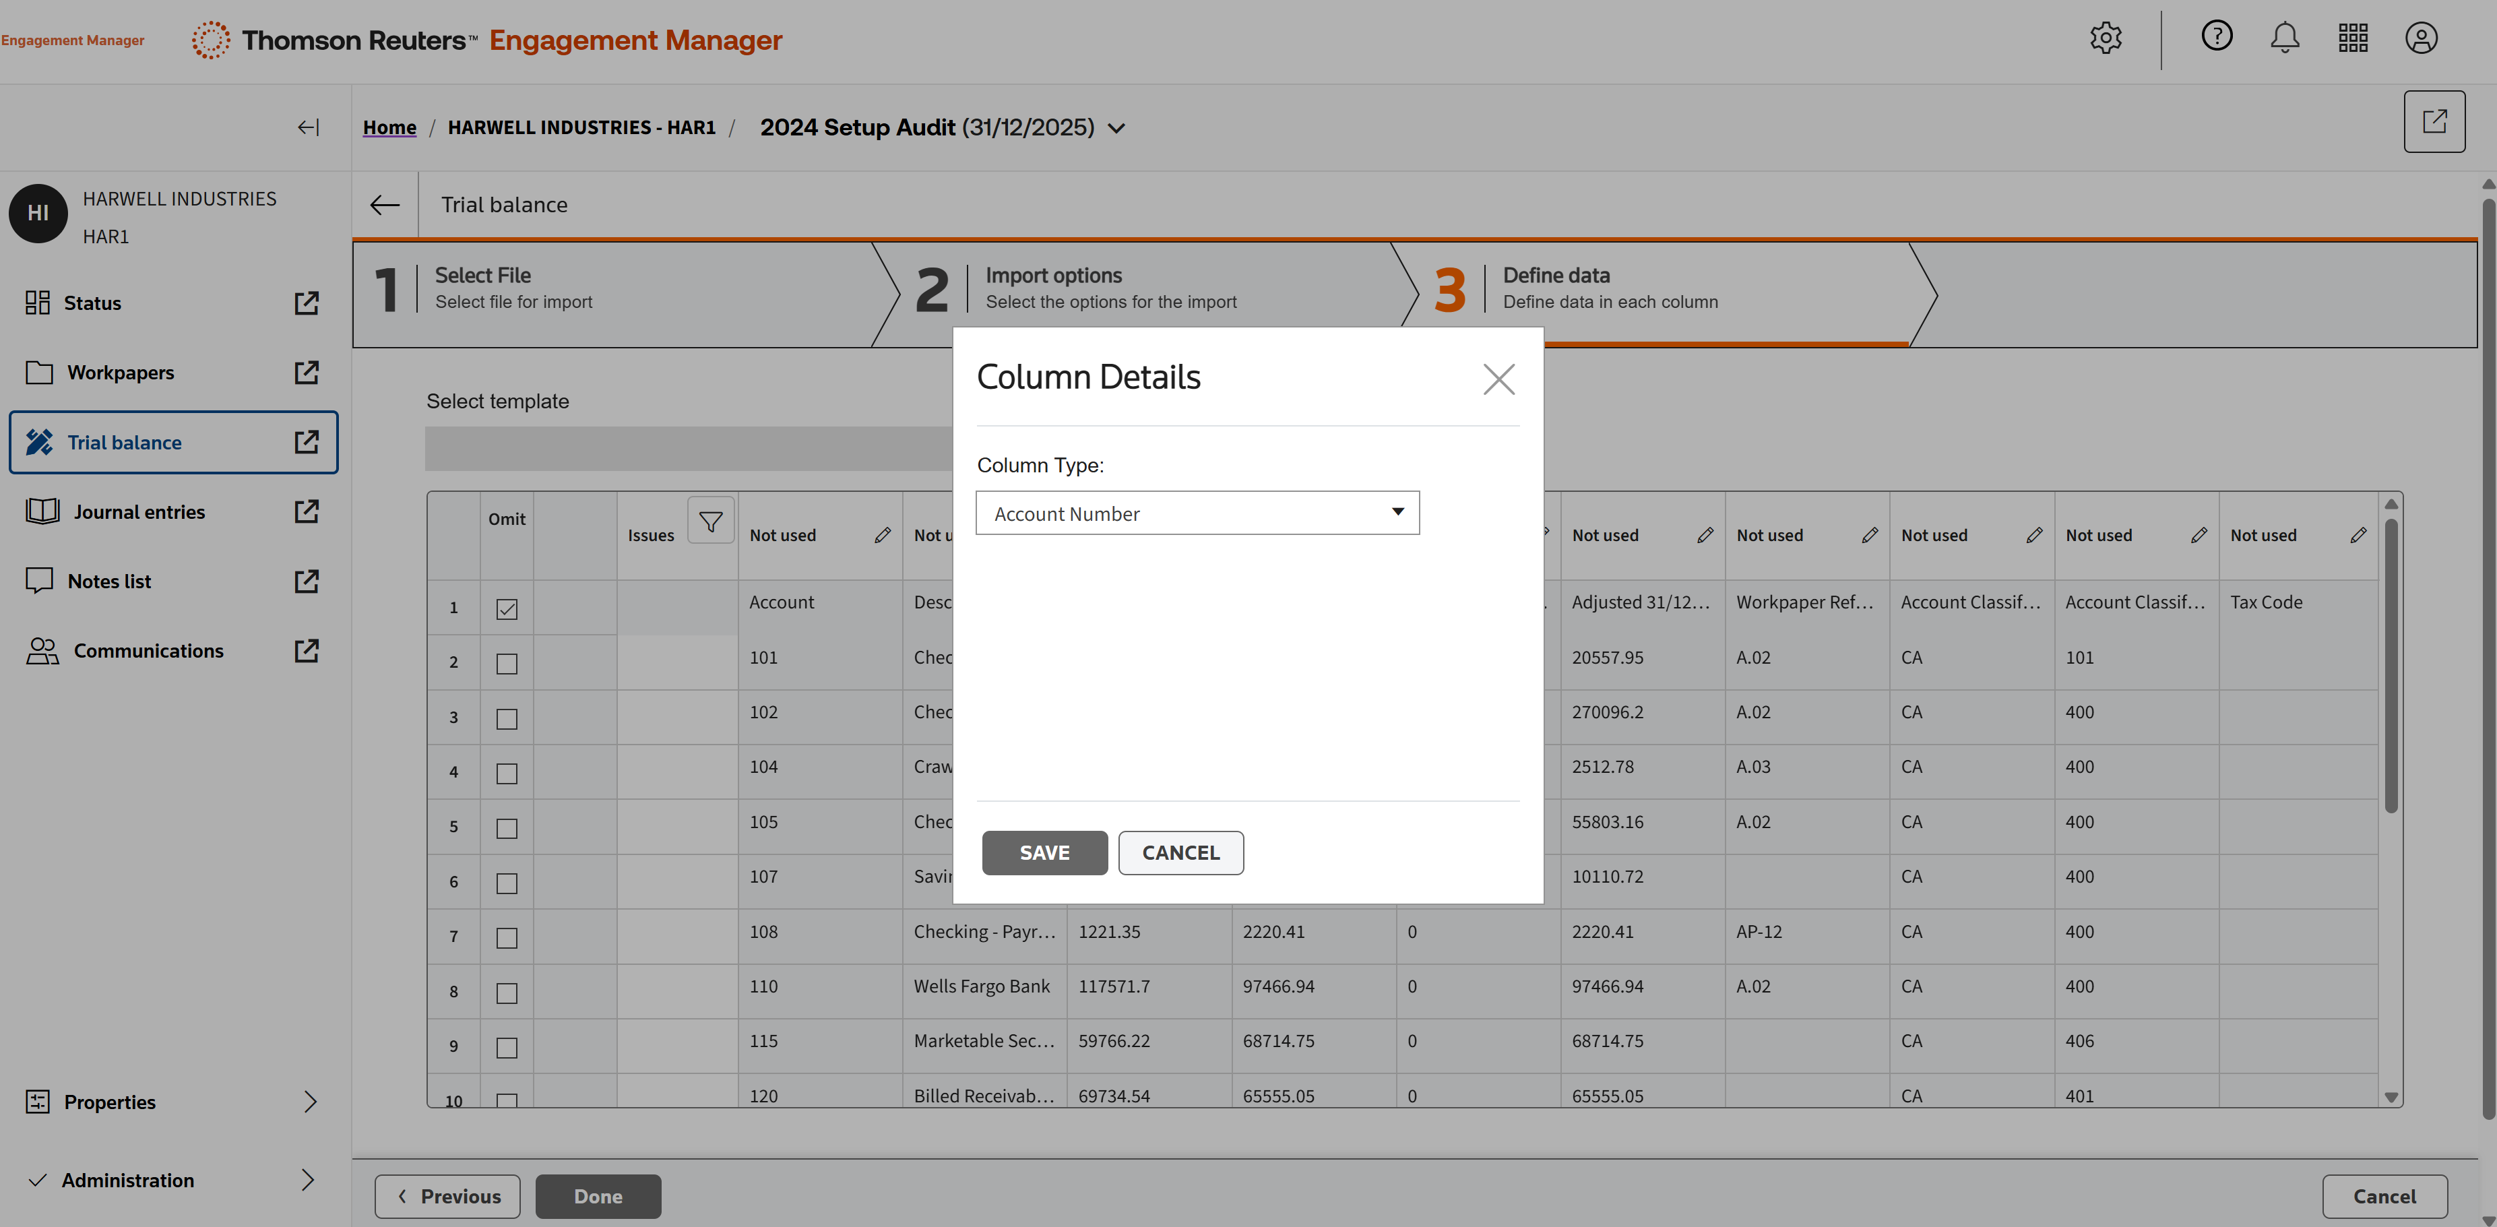Go to the Import options step
The height and width of the screenshot is (1227, 2497).
point(1110,288)
